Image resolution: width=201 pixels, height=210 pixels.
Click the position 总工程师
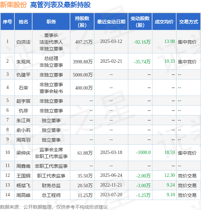51,195
